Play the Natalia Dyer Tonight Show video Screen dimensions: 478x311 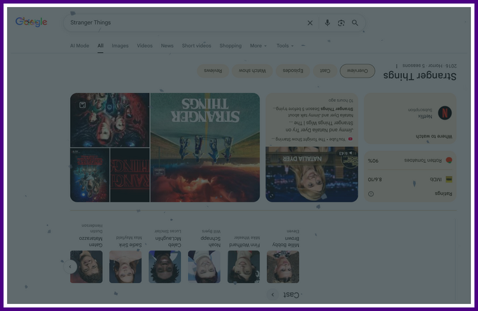(x=312, y=174)
